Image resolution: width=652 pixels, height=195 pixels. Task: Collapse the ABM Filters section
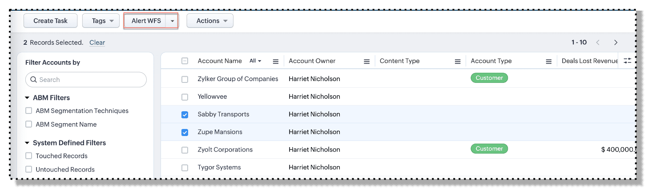click(x=28, y=98)
